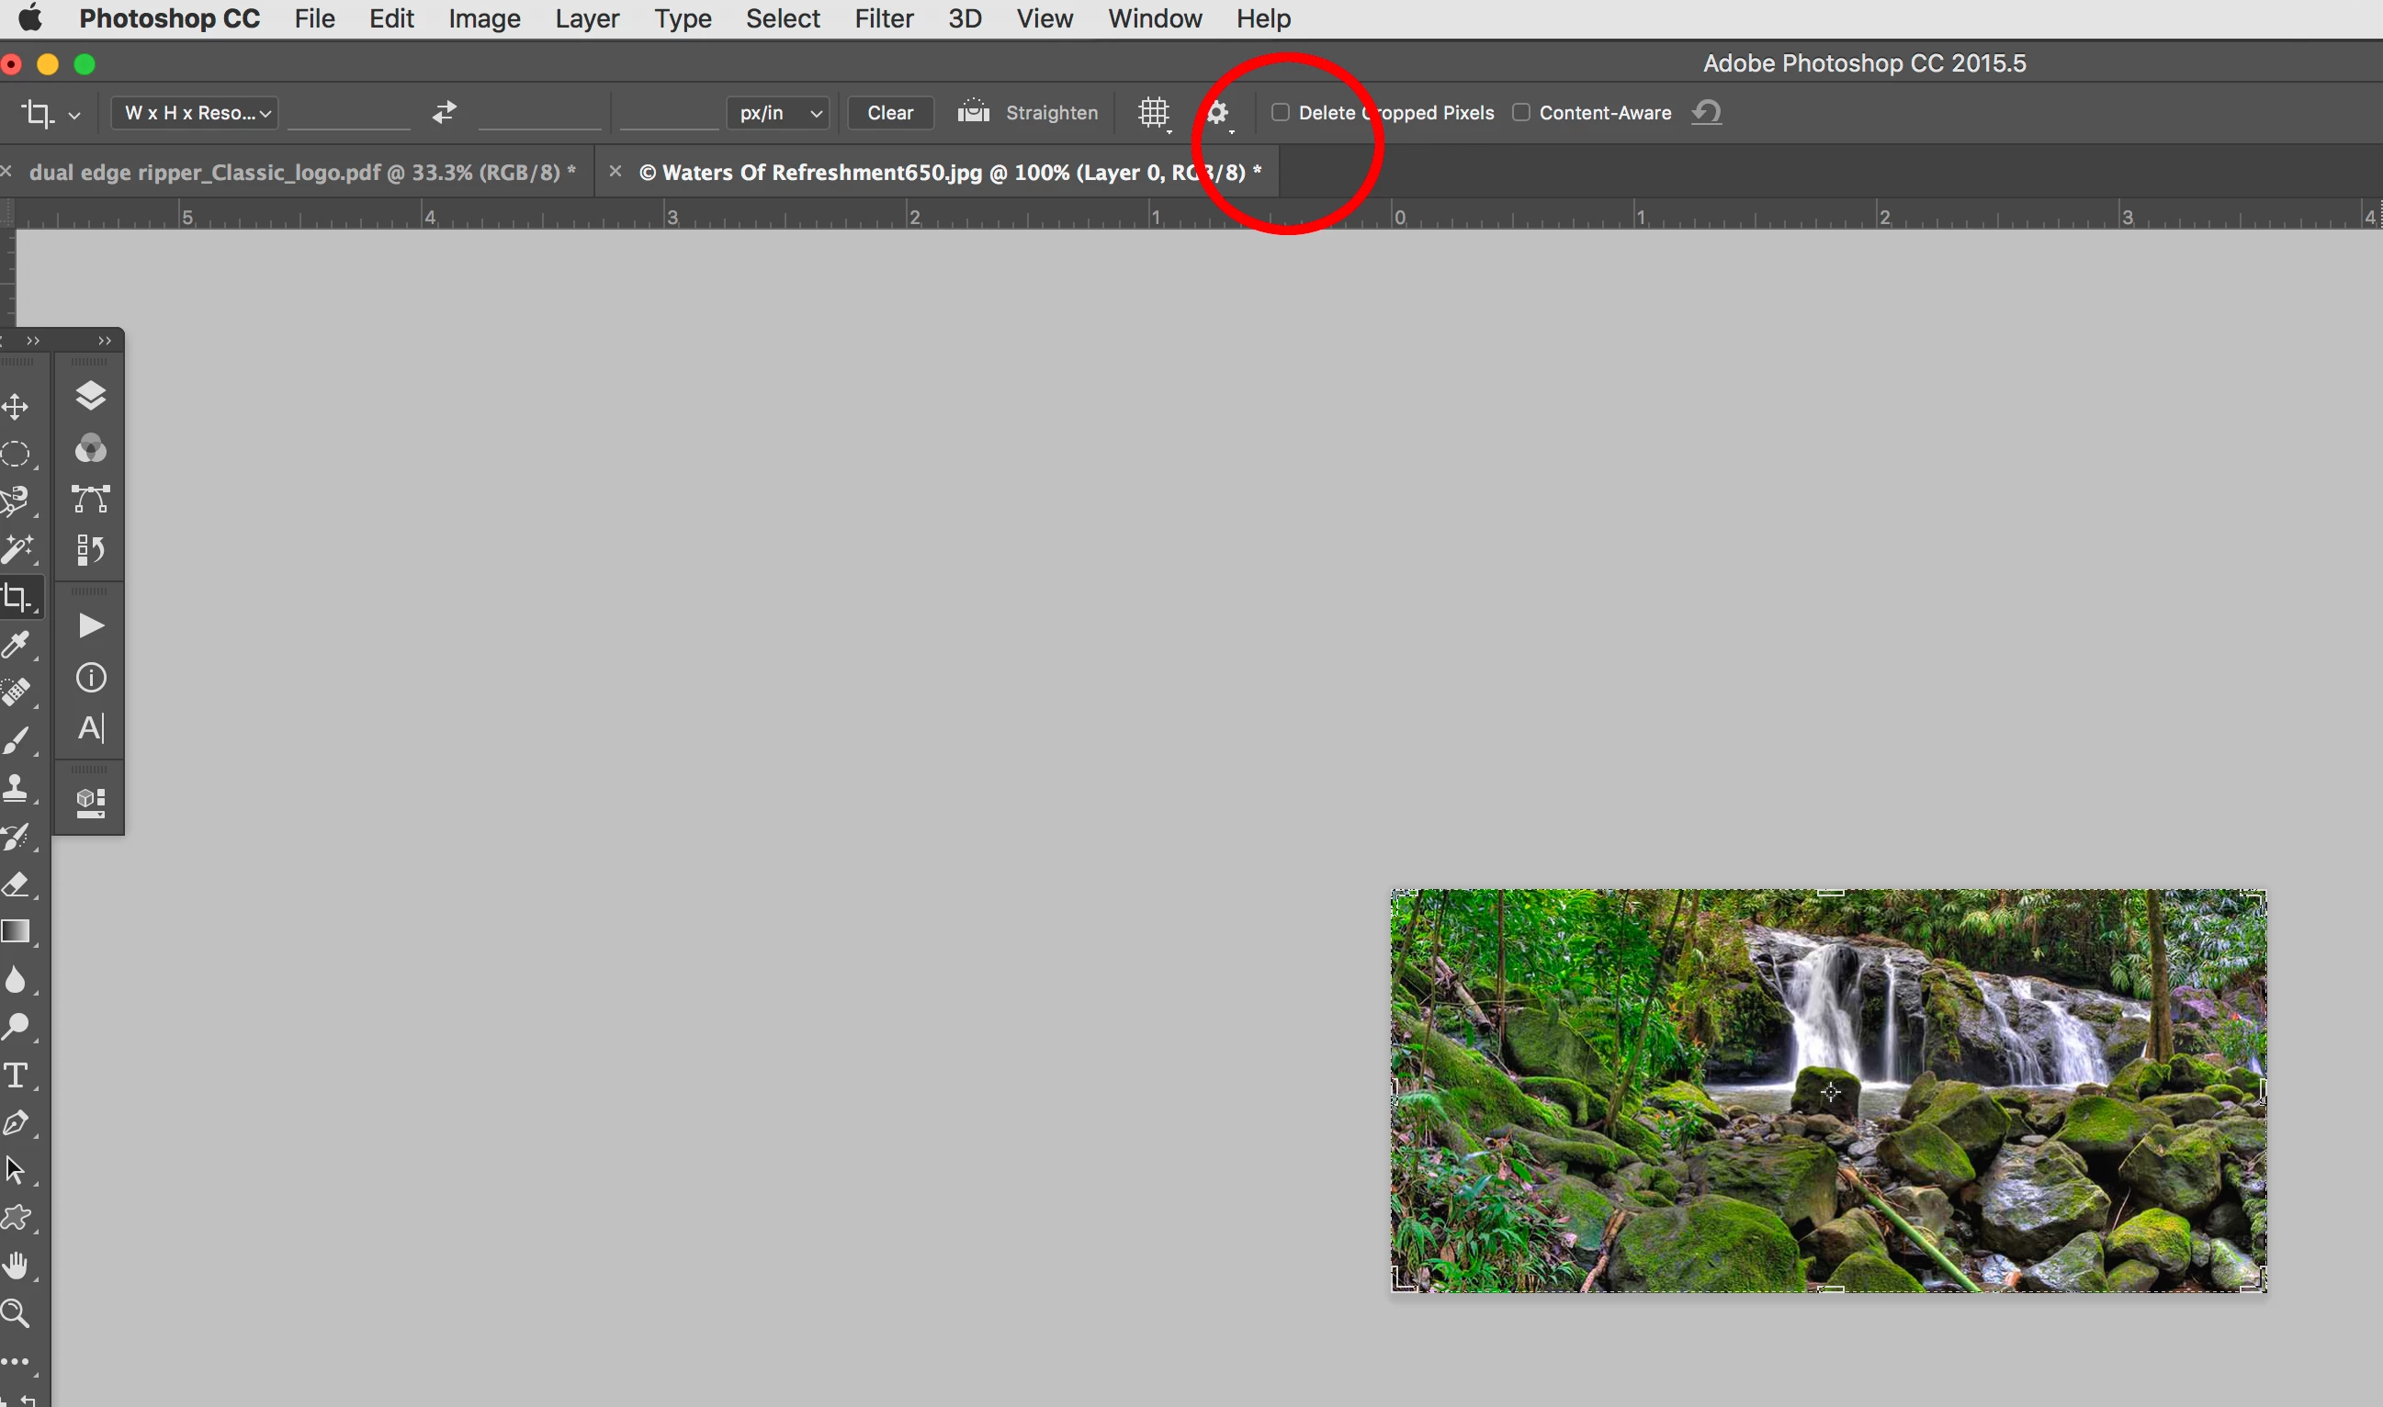The height and width of the screenshot is (1407, 2383).
Task: Select the Eraser tool
Action: [16, 884]
